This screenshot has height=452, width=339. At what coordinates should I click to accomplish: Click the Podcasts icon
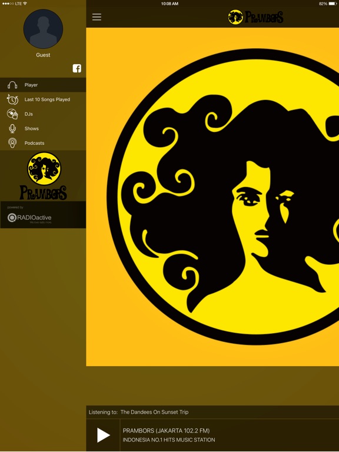pyautogui.click(x=12, y=143)
